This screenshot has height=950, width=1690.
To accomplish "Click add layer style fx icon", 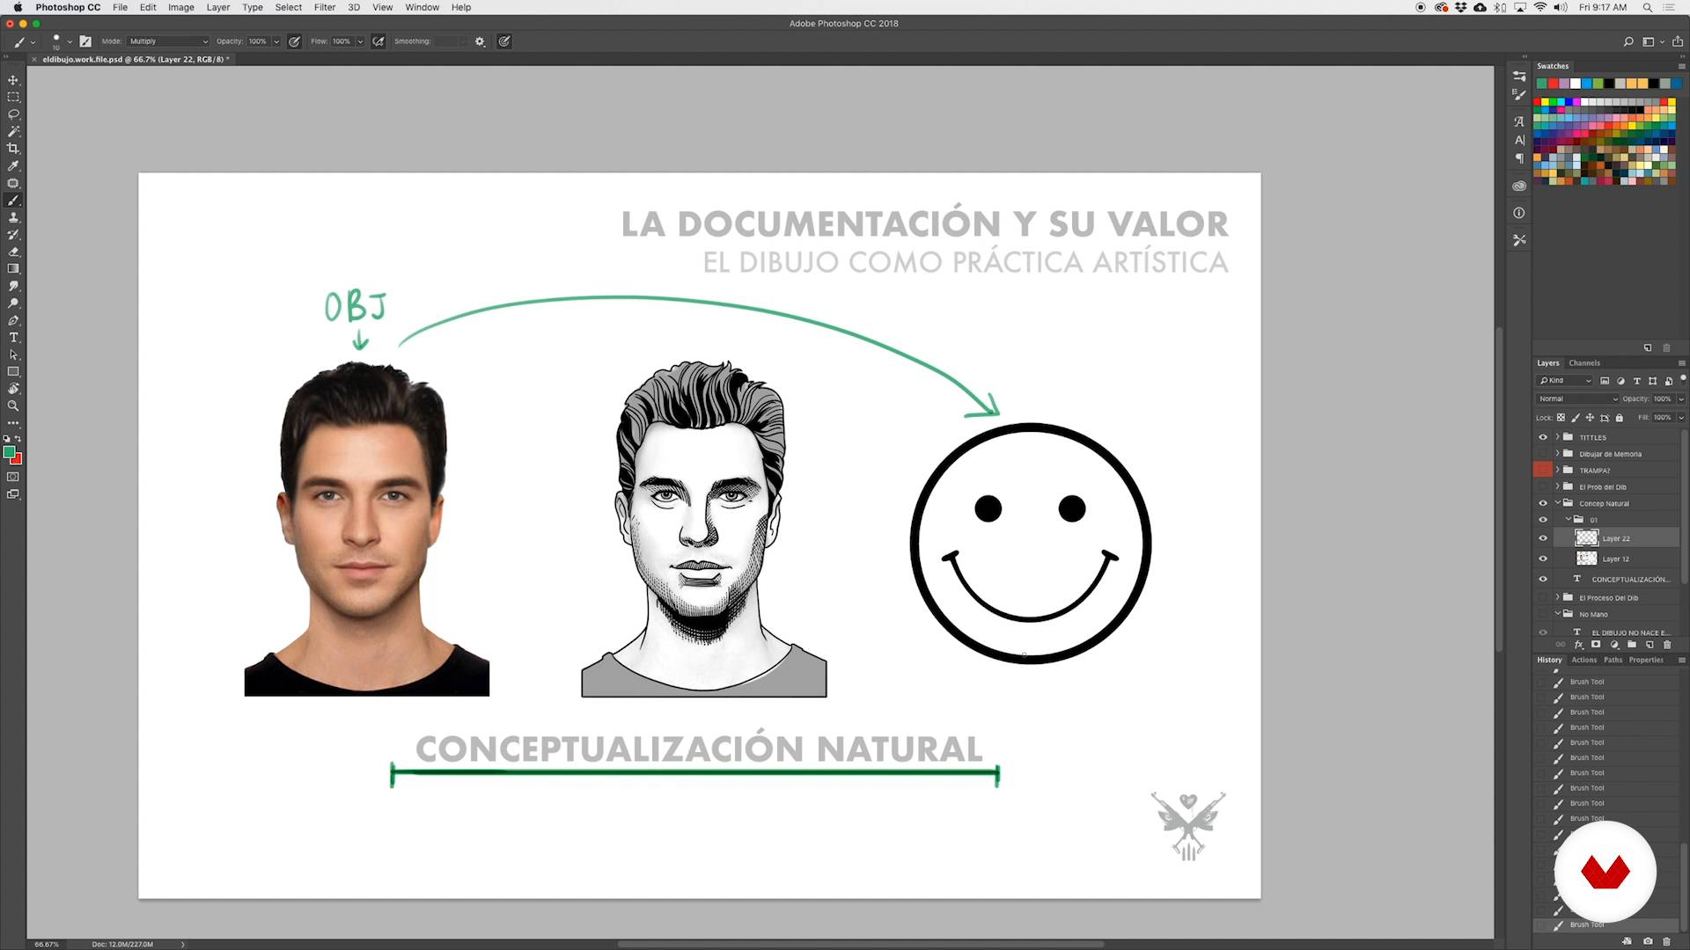I will (x=1579, y=645).
